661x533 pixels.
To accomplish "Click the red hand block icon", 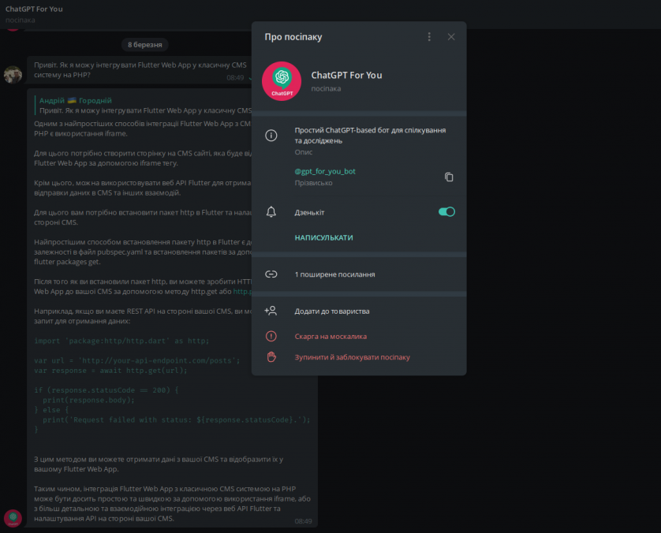I will (x=271, y=357).
